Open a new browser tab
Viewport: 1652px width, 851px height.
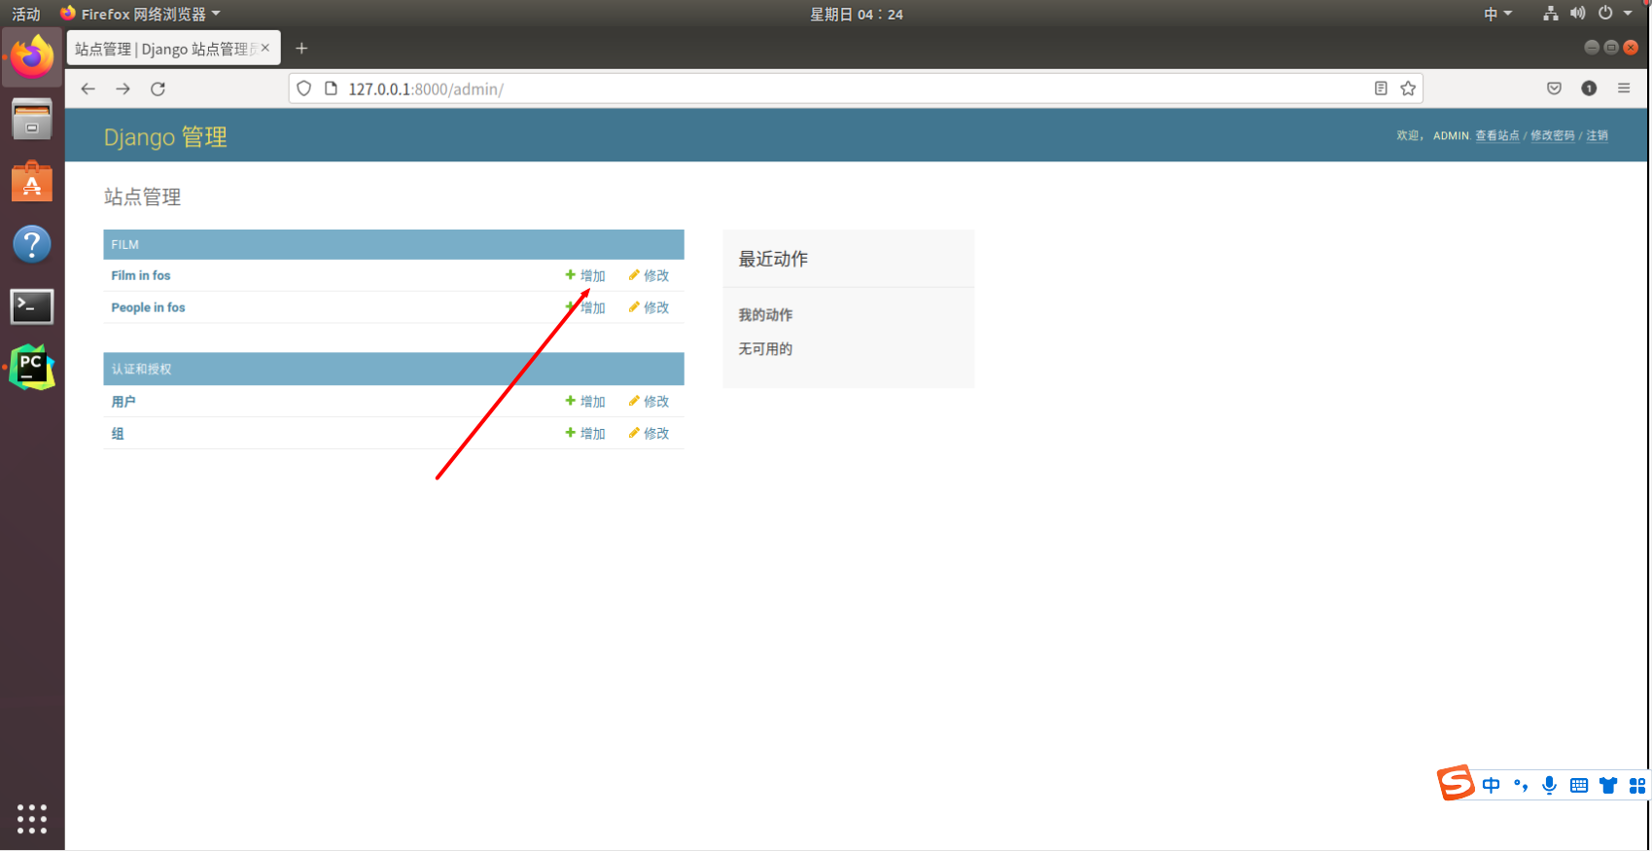pos(301,49)
